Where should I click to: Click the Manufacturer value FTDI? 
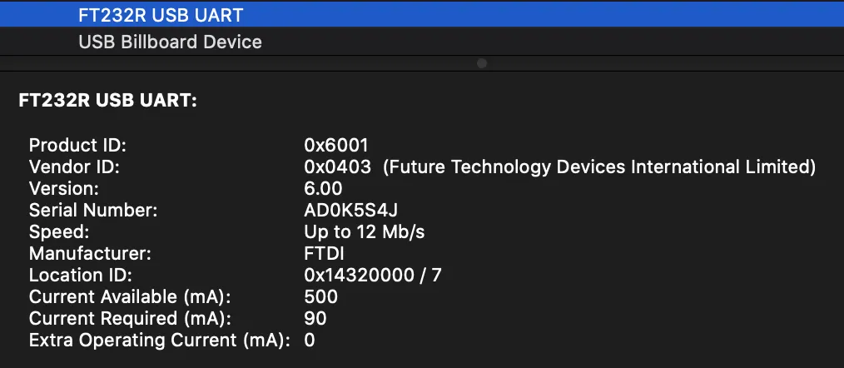coord(324,254)
